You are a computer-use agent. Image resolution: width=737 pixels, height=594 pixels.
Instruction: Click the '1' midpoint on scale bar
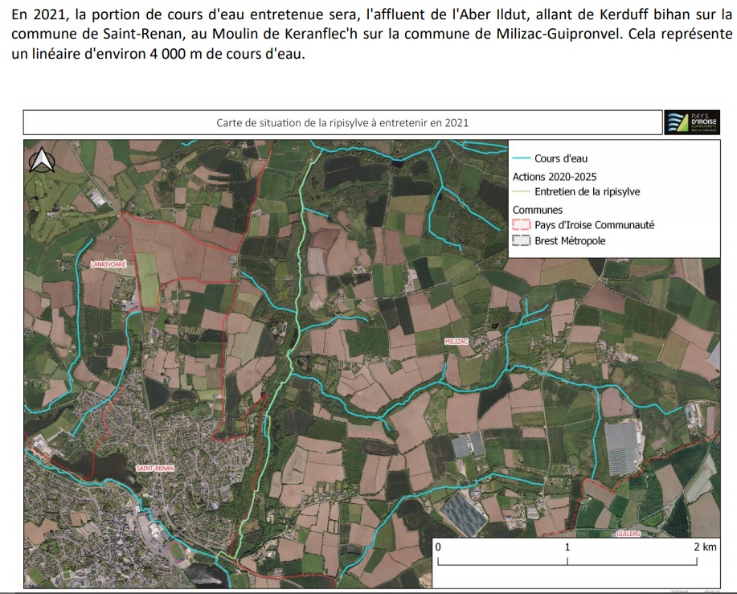tap(567, 547)
